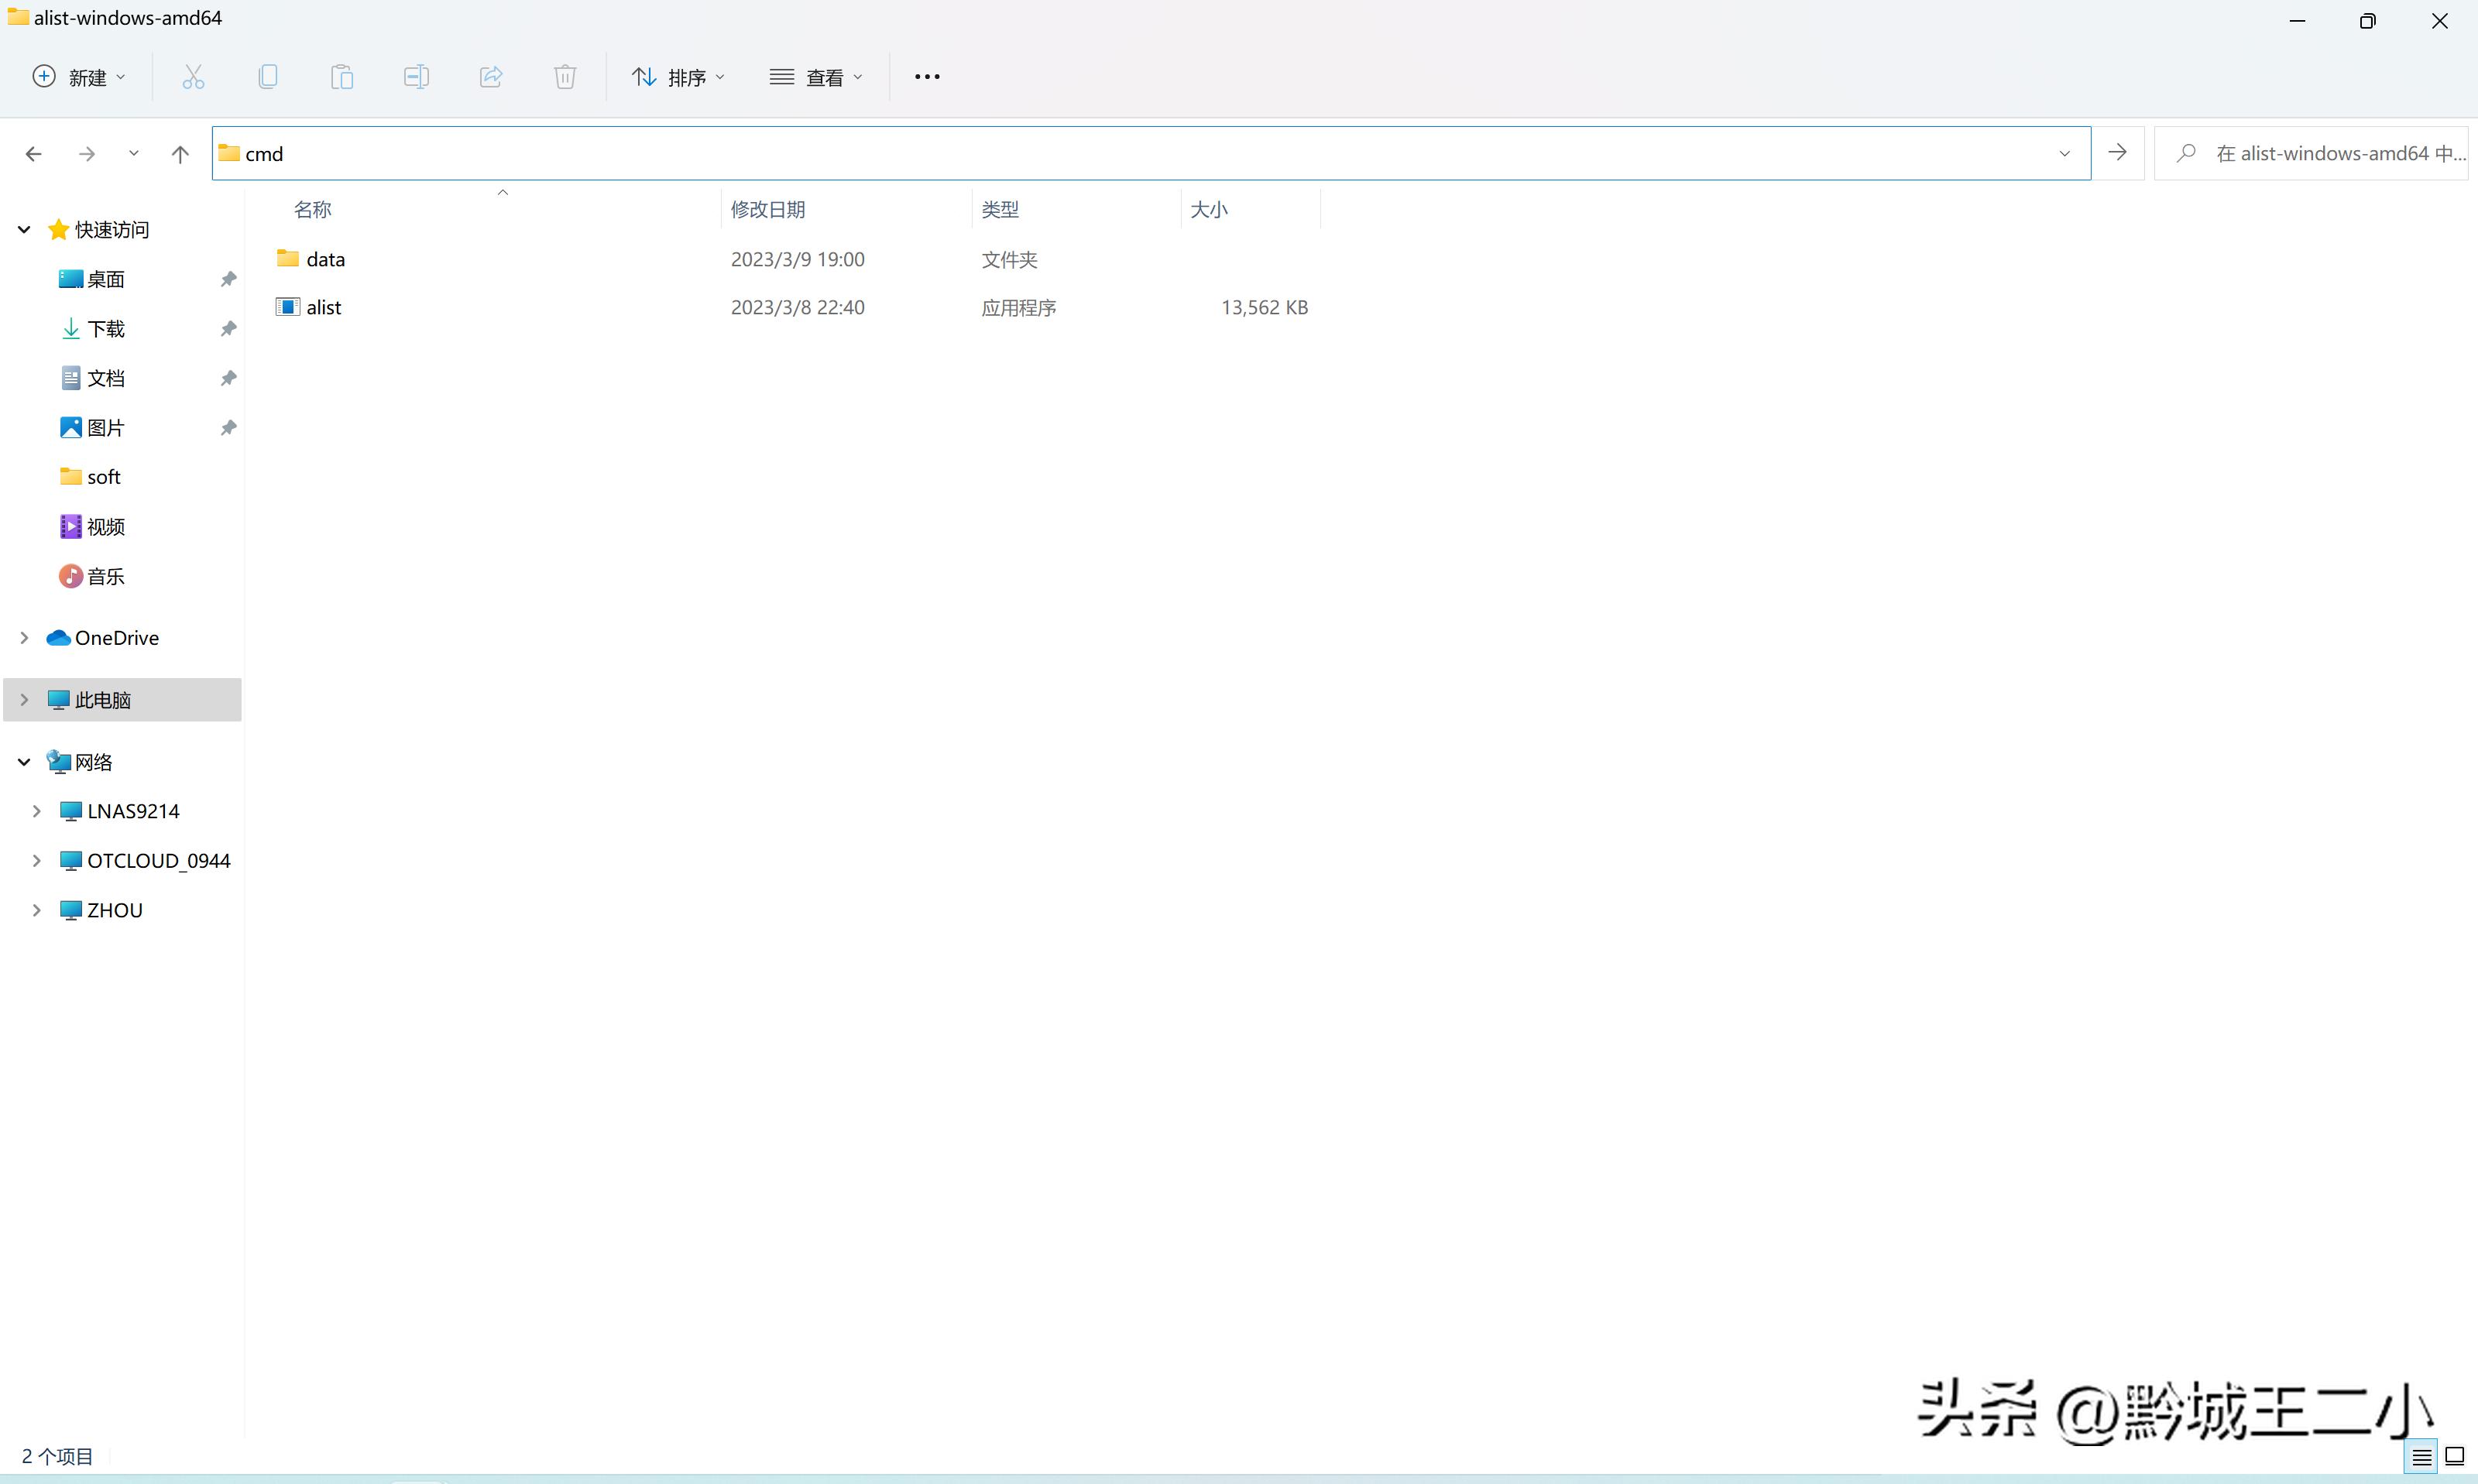Expand the OneDrive tree item
The height and width of the screenshot is (1484, 2478).
coord(24,637)
